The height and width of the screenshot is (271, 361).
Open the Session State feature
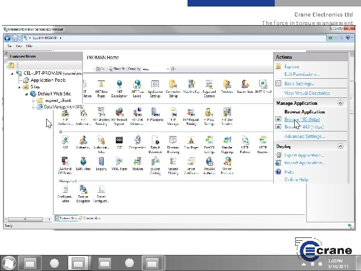(x=245, y=87)
